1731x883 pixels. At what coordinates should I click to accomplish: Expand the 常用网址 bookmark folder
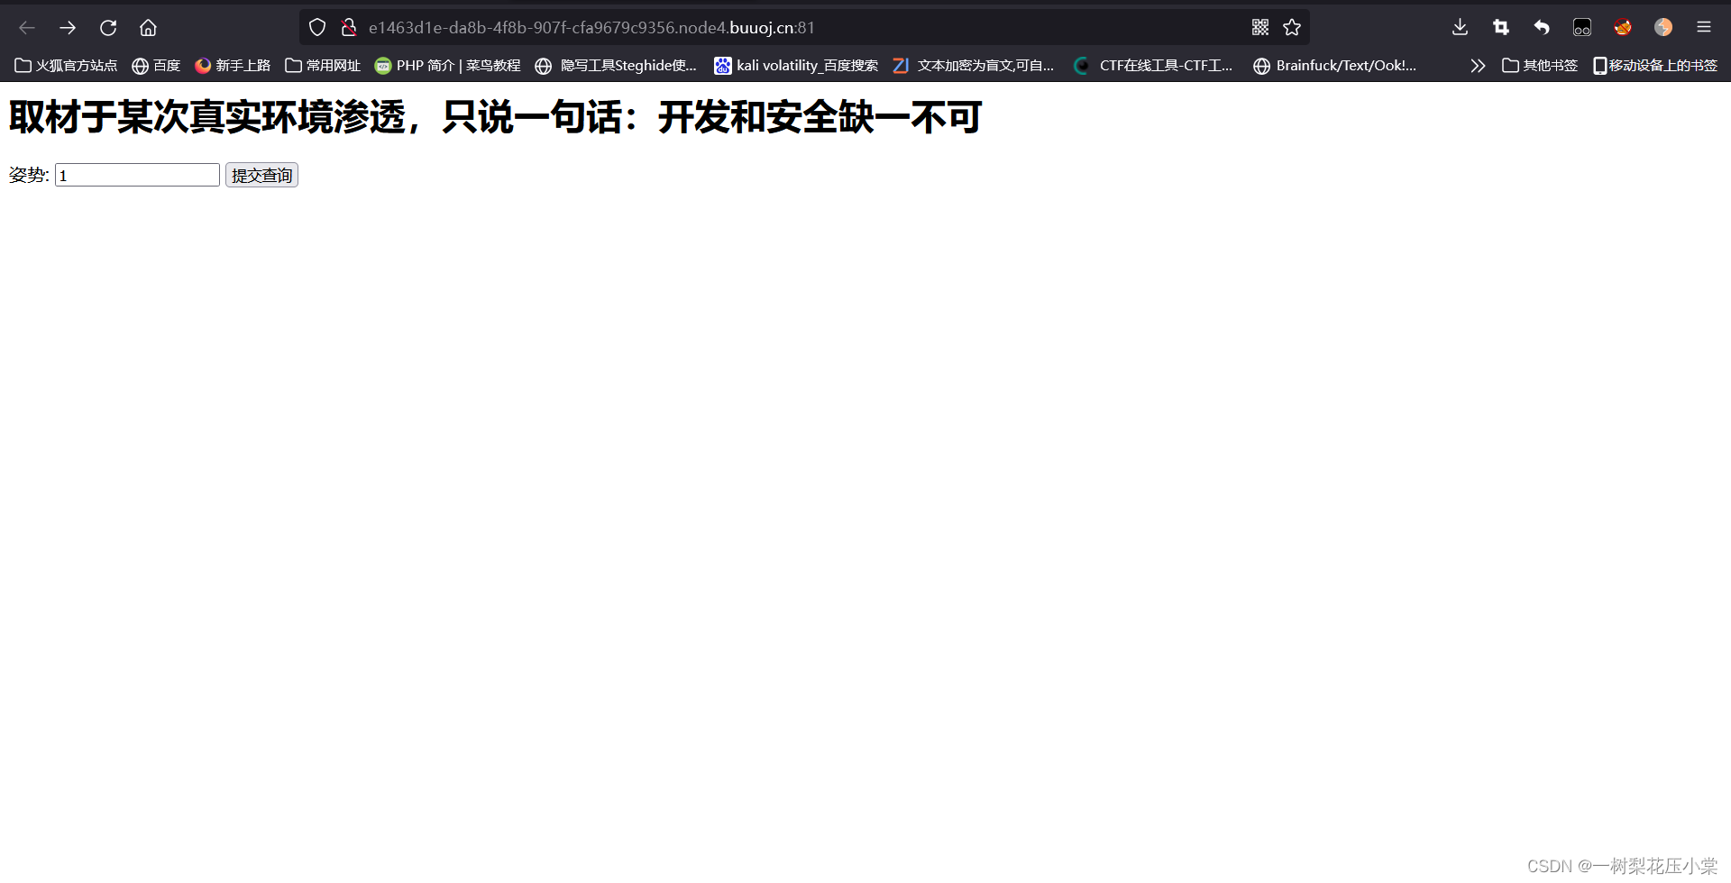(323, 66)
